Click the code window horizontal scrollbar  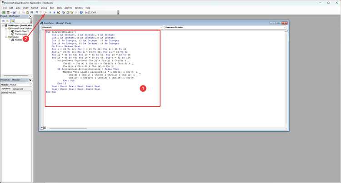point(68,128)
